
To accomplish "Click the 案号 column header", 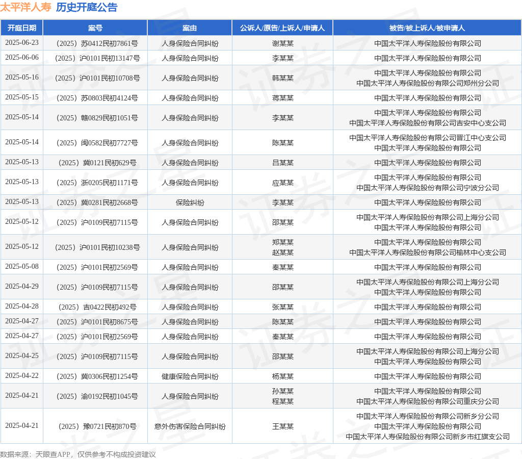I will point(95,28).
